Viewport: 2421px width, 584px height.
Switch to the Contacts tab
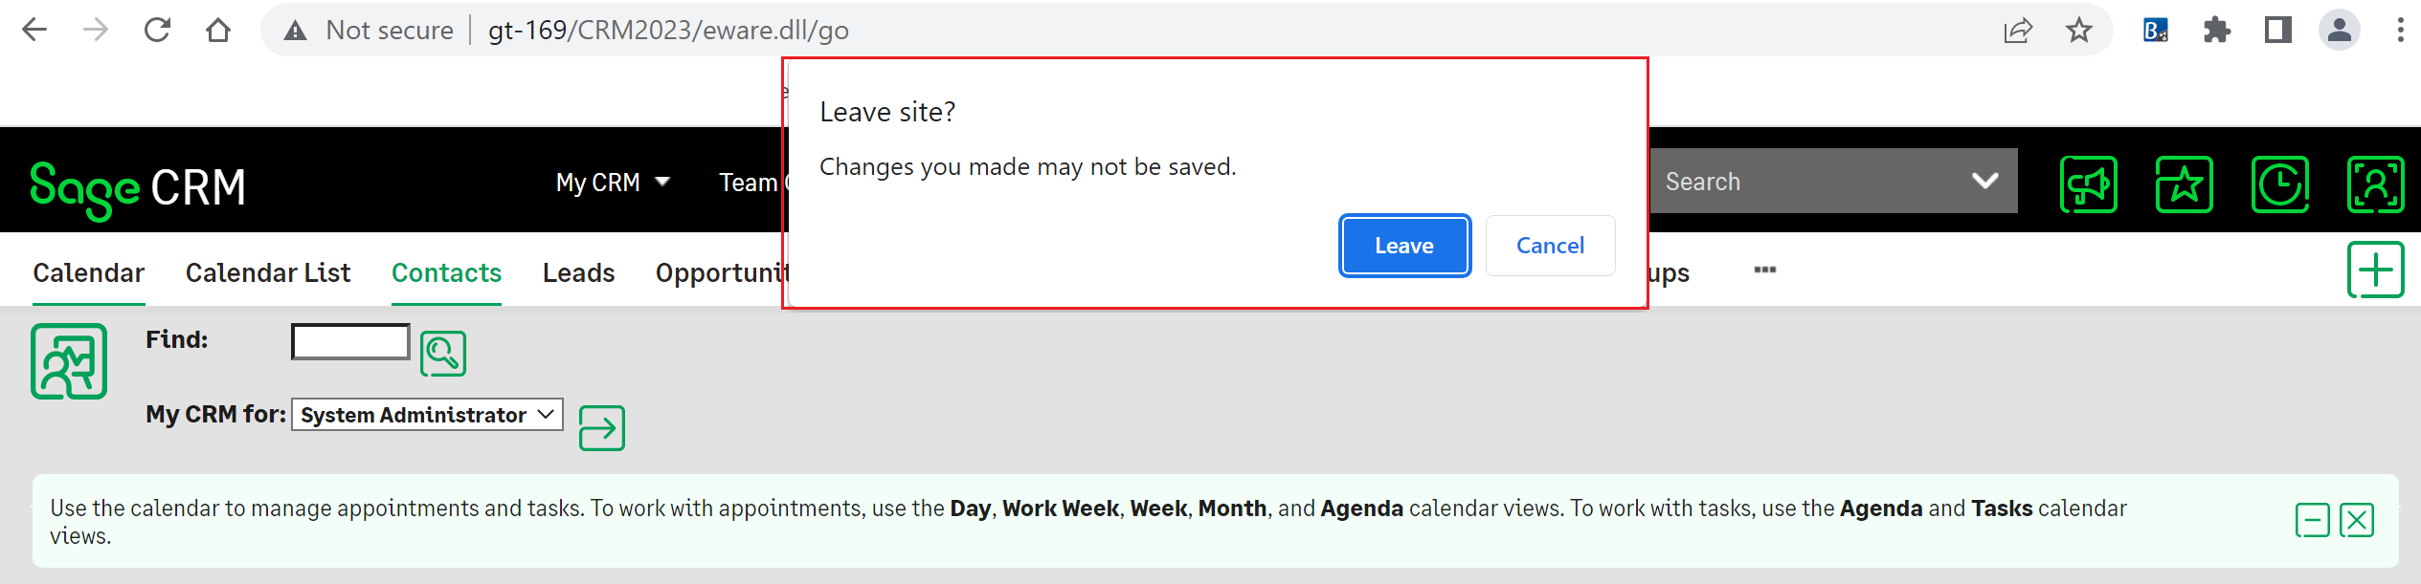click(x=446, y=273)
